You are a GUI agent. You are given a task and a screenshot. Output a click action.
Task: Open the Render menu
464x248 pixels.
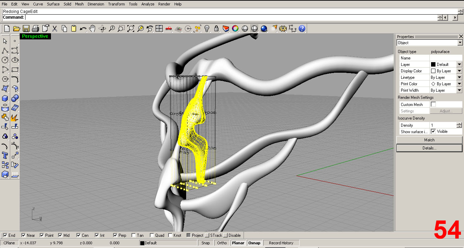164,4
